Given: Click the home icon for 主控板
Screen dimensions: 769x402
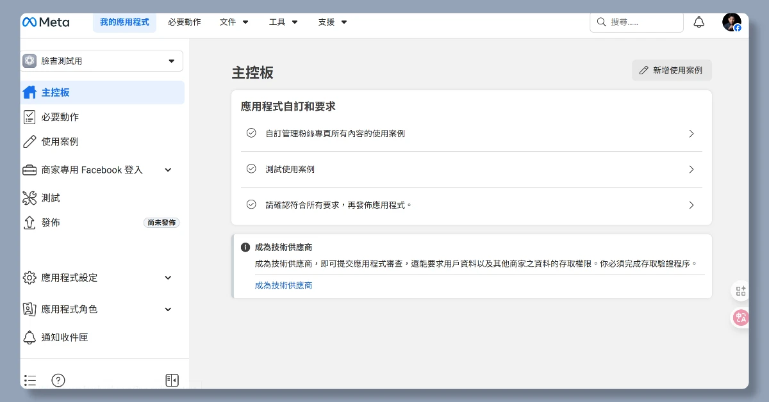Looking at the screenshot, I should (x=29, y=92).
